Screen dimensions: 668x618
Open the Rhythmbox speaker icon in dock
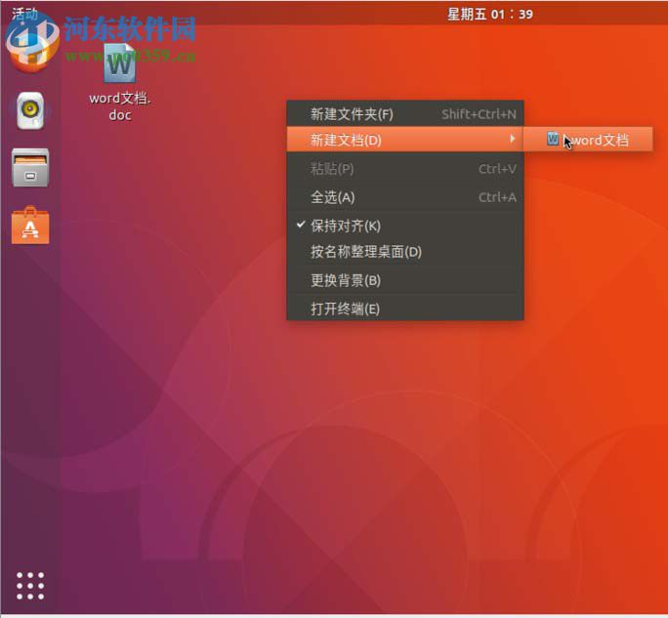pos(30,110)
